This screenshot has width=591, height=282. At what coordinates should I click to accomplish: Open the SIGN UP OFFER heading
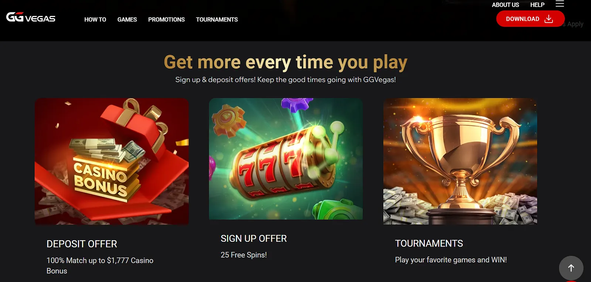tap(254, 239)
